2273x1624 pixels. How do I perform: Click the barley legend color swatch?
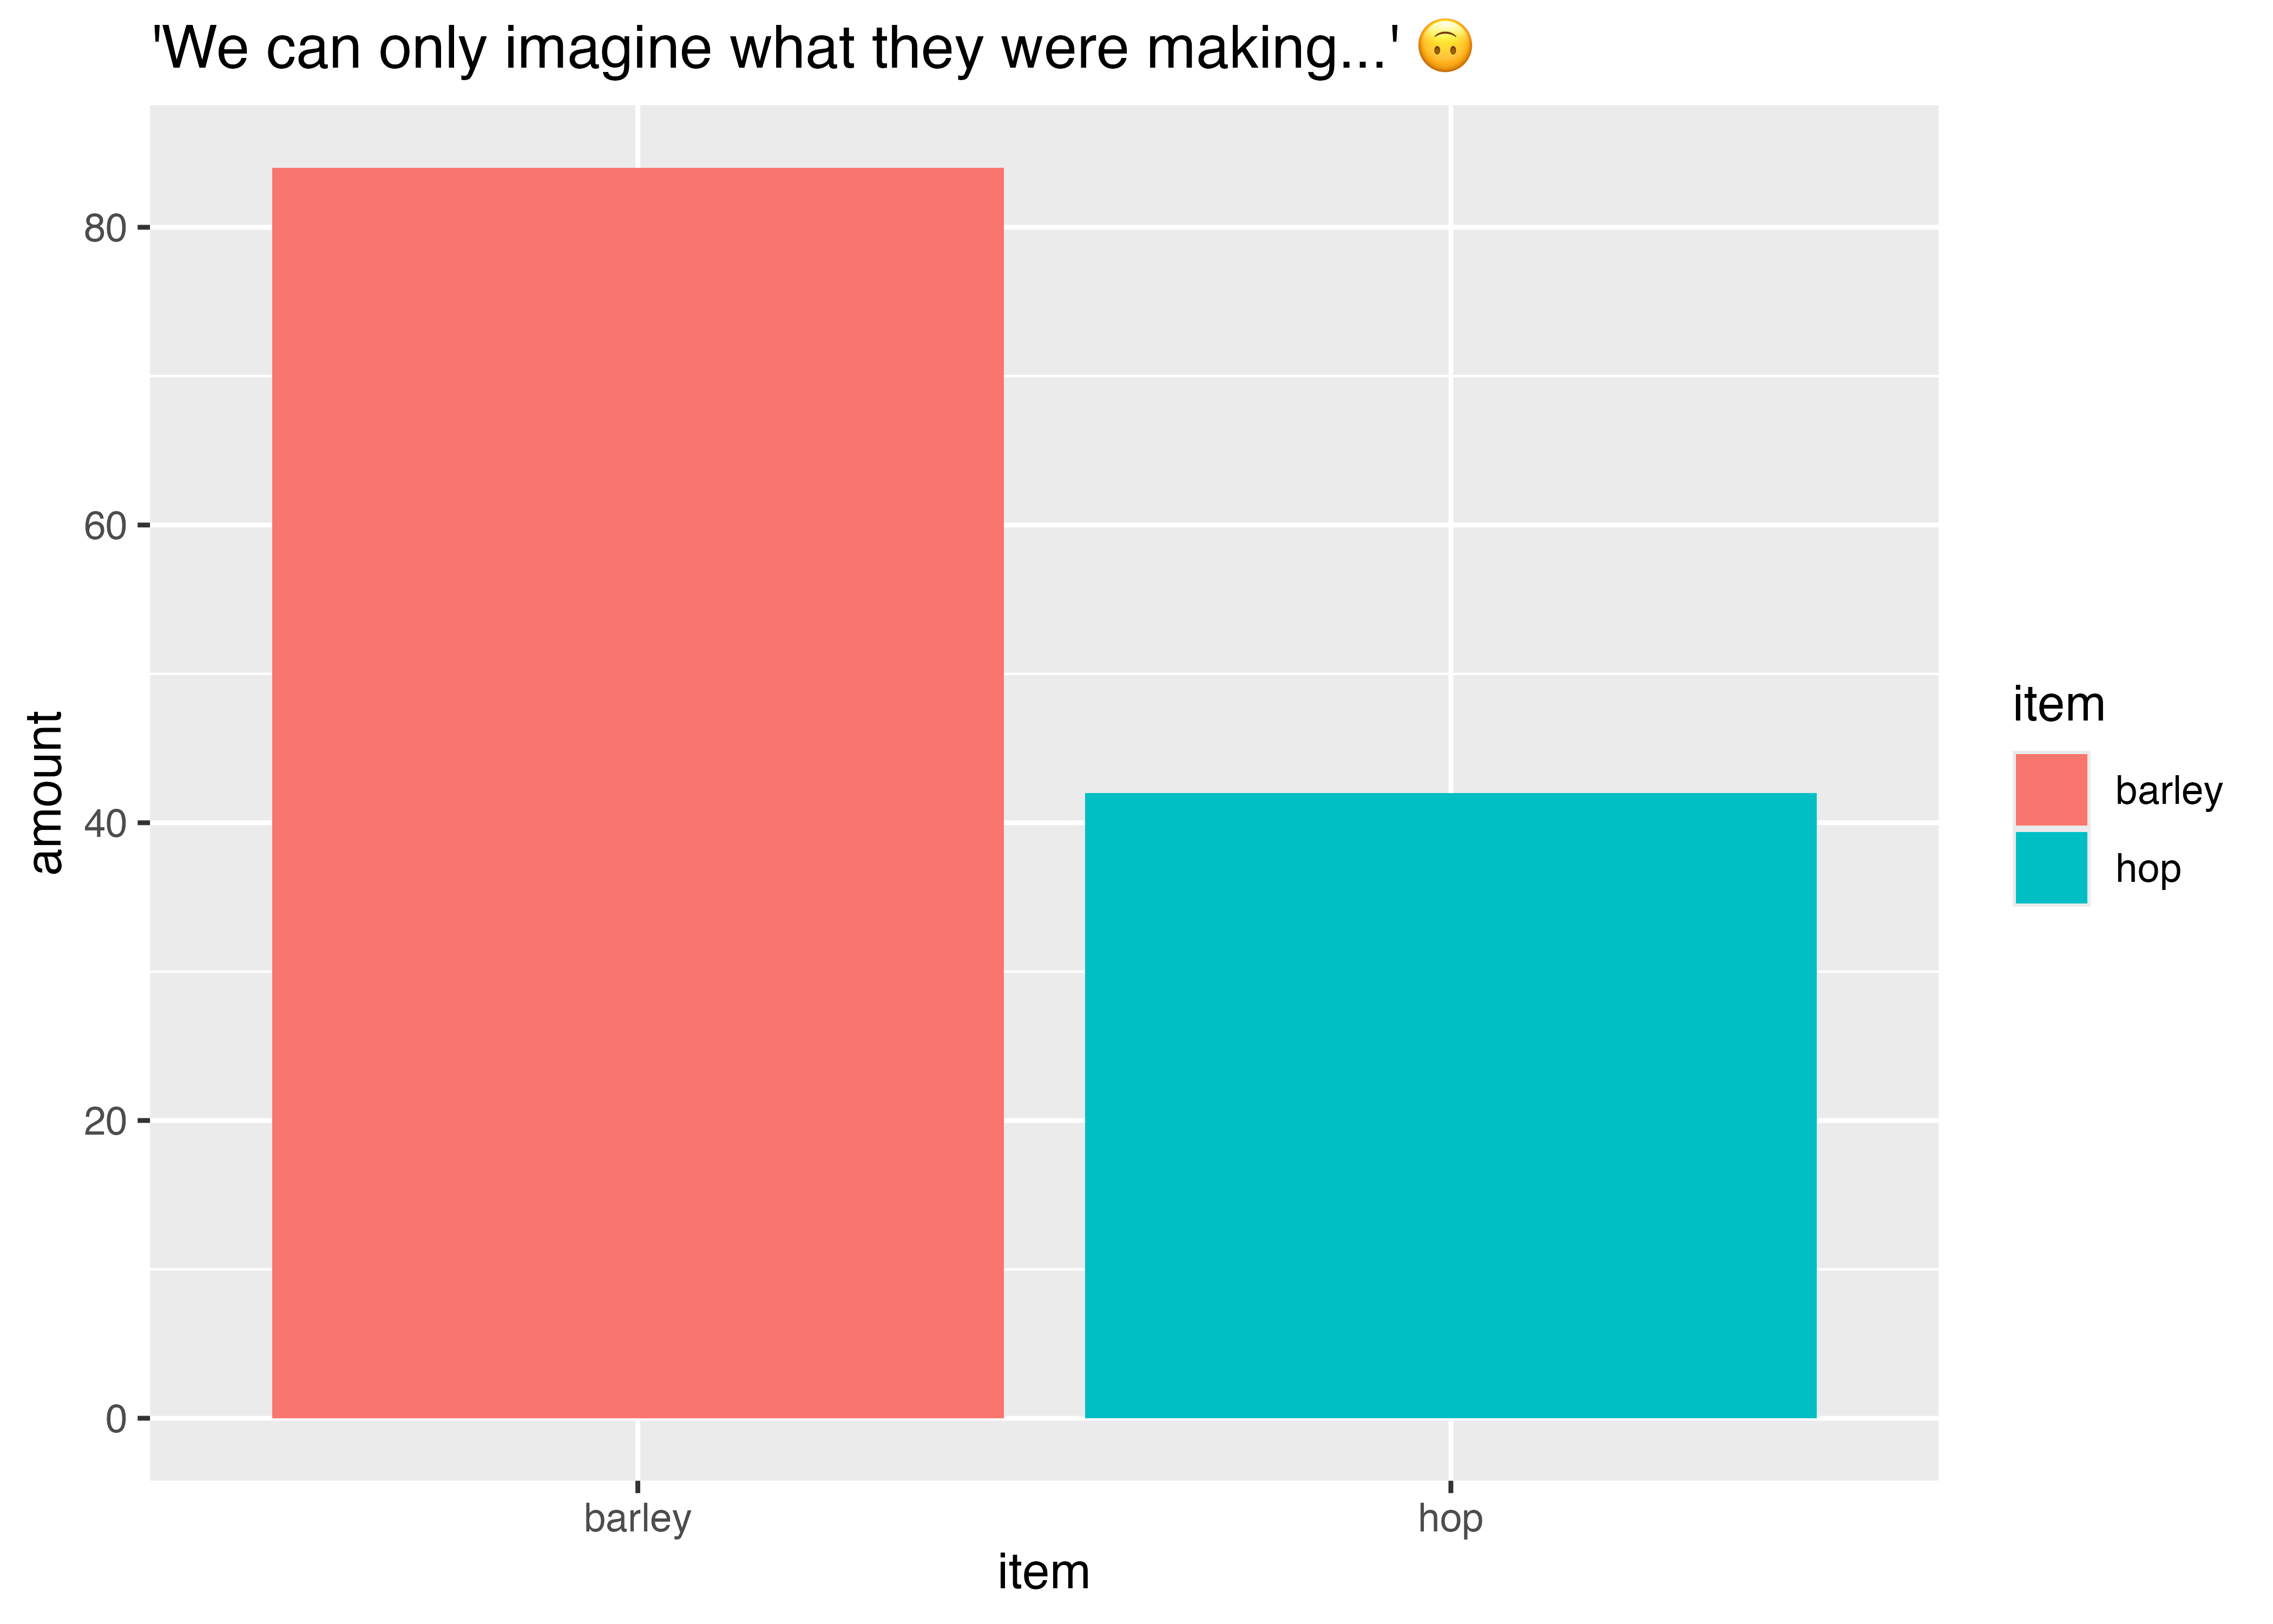(x=2050, y=790)
